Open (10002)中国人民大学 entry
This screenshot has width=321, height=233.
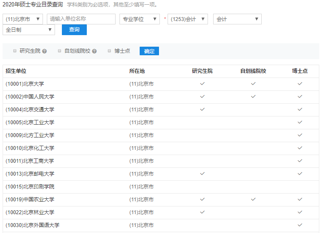[x=30, y=97]
